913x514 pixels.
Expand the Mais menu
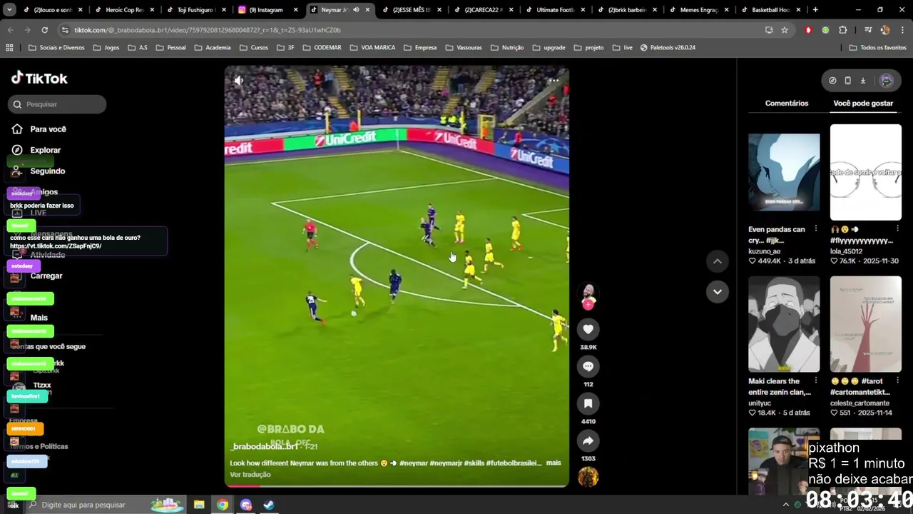39,318
